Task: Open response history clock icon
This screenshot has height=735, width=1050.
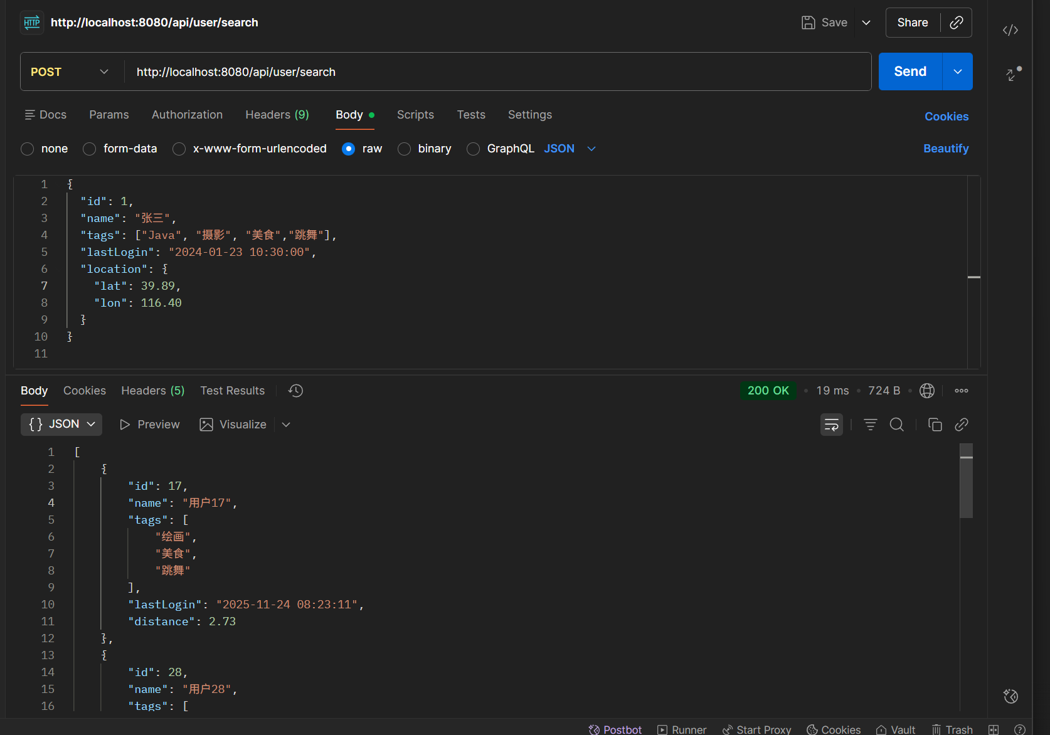Action: click(x=295, y=391)
